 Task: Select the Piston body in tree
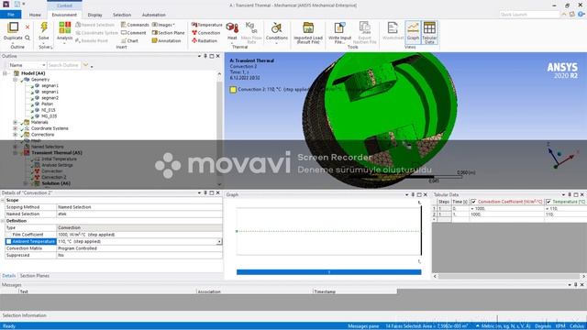tap(47, 104)
